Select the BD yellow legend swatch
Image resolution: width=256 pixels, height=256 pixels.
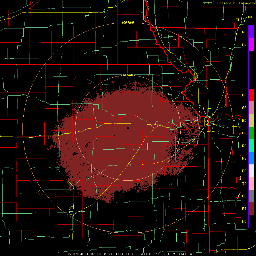pos(251,121)
